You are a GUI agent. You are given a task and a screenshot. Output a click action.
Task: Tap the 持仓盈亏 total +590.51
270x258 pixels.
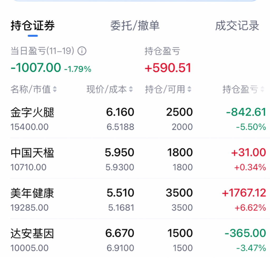(x=168, y=68)
